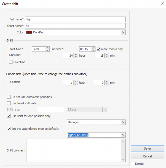
Task: Decrease shift duration minutes with down arrow
Action: pos(107,57)
